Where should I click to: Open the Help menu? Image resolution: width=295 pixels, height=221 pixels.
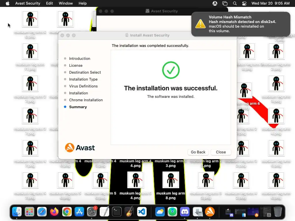point(83,3)
